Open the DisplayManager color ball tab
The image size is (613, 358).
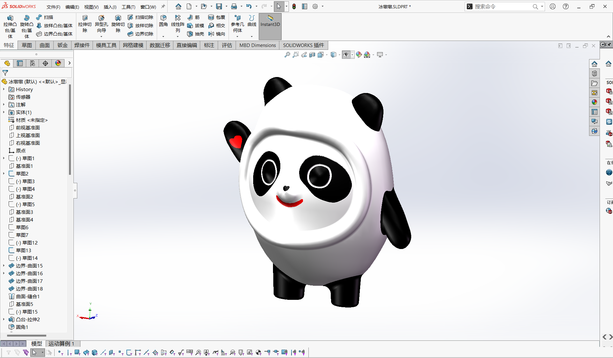click(x=58, y=63)
